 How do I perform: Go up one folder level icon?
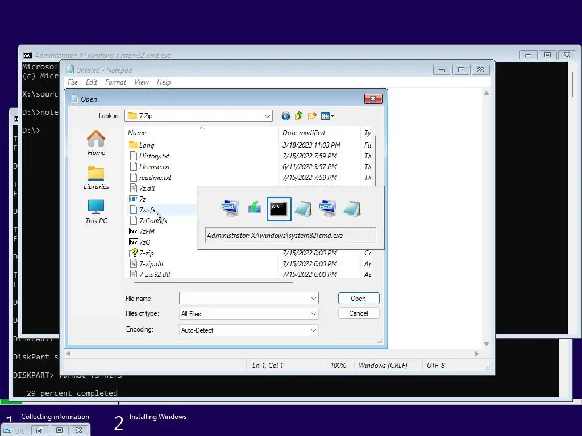pos(299,116)
